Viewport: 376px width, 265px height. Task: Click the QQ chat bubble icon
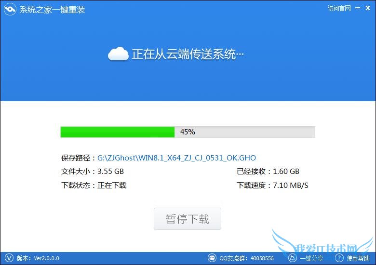coord(212,258)
